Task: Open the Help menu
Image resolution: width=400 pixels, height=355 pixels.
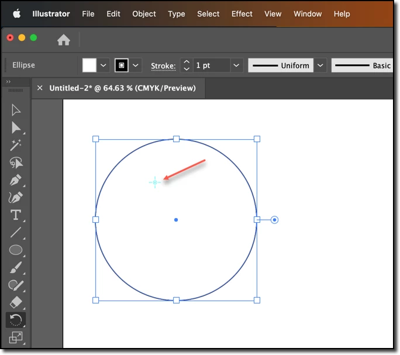Action: pos(342,14)
